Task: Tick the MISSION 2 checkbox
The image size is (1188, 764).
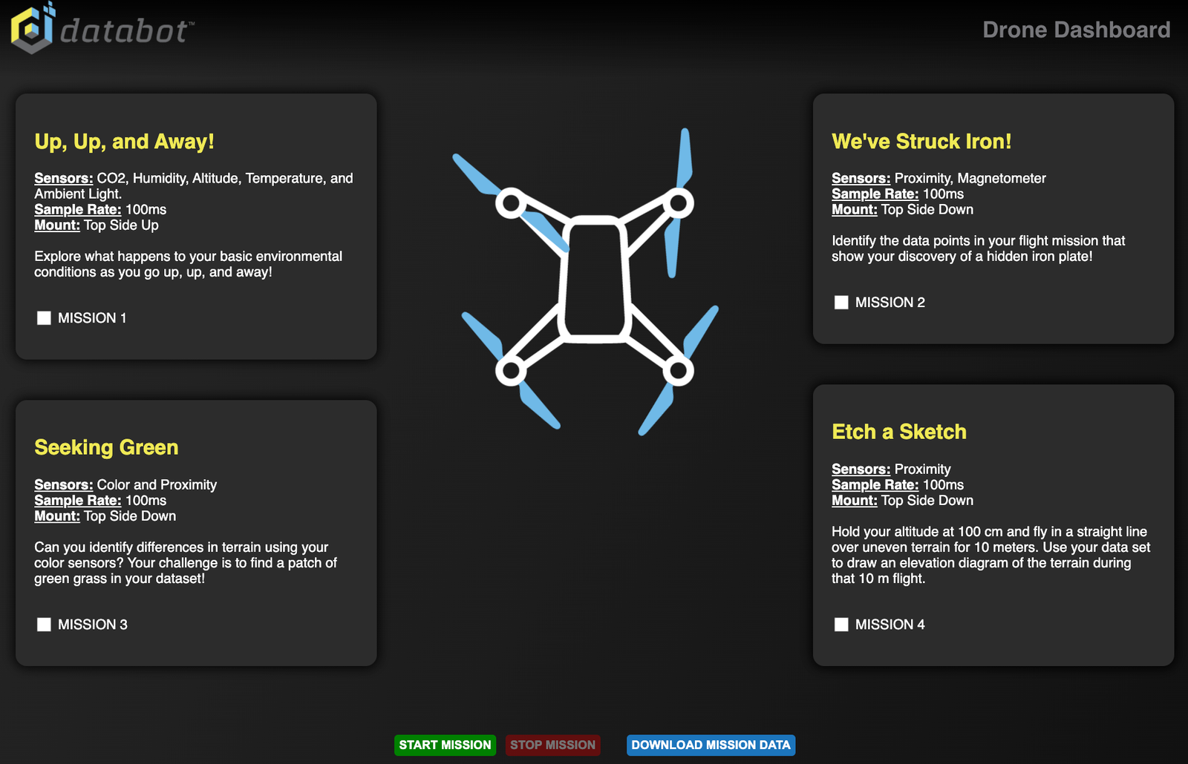Action: coord(841,303)
